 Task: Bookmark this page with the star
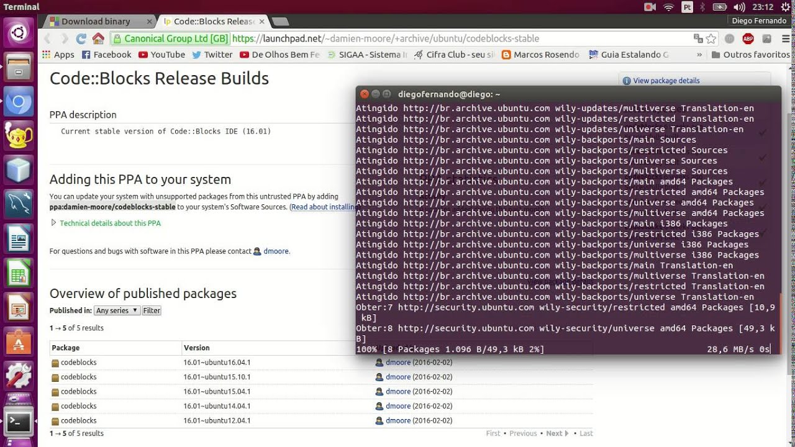[x=711, y=38]
